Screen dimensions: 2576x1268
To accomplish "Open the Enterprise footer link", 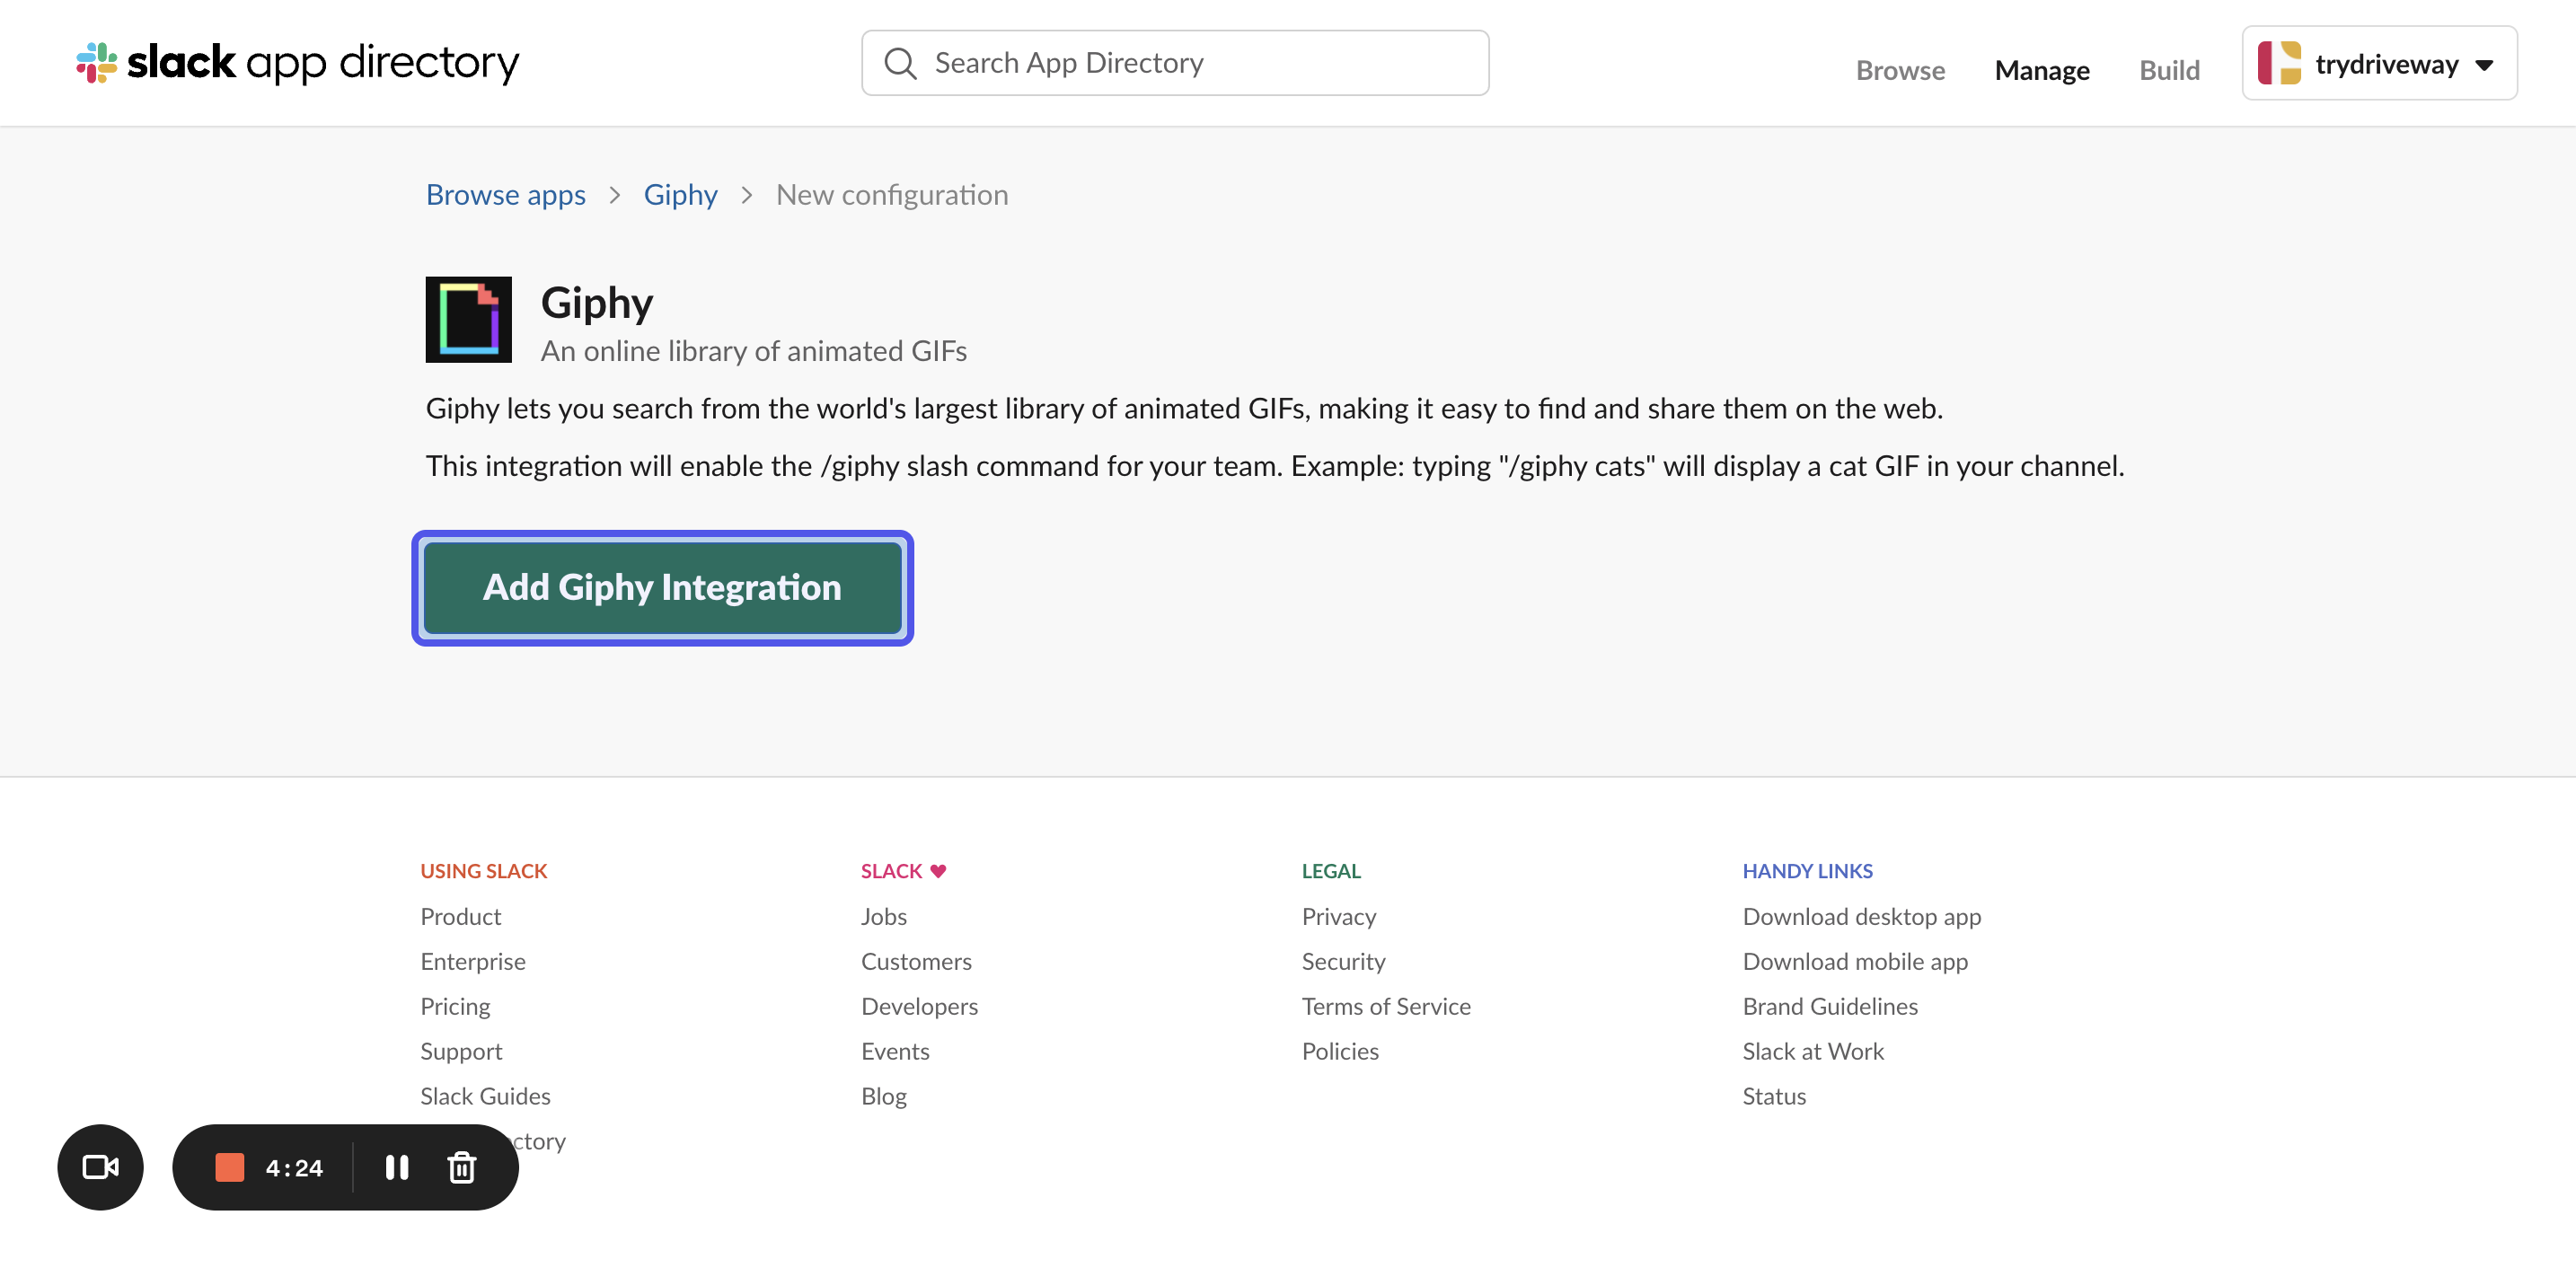I will (472, 961).
